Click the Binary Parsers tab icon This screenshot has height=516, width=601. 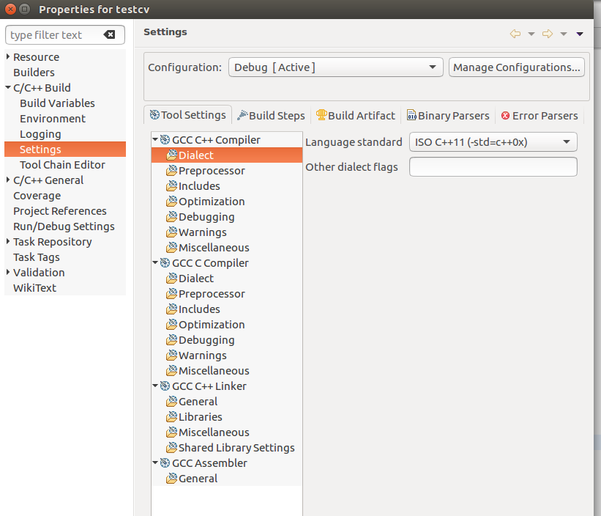pyautogui.click(x=411, y=115)
